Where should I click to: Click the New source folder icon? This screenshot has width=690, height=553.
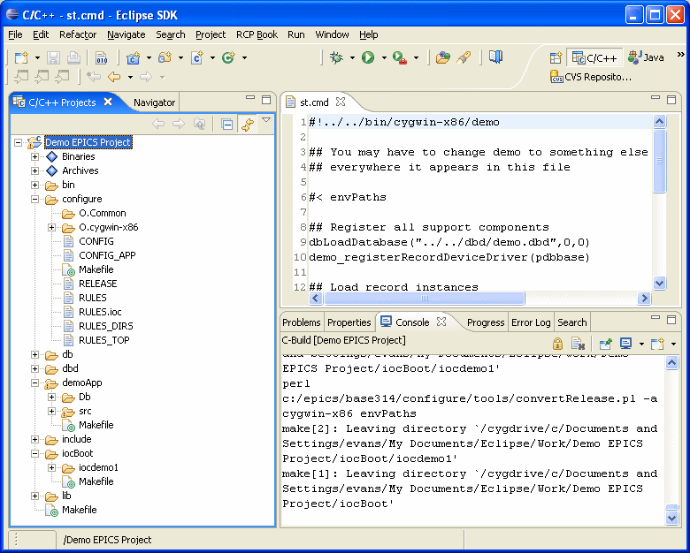pos(165,57)
